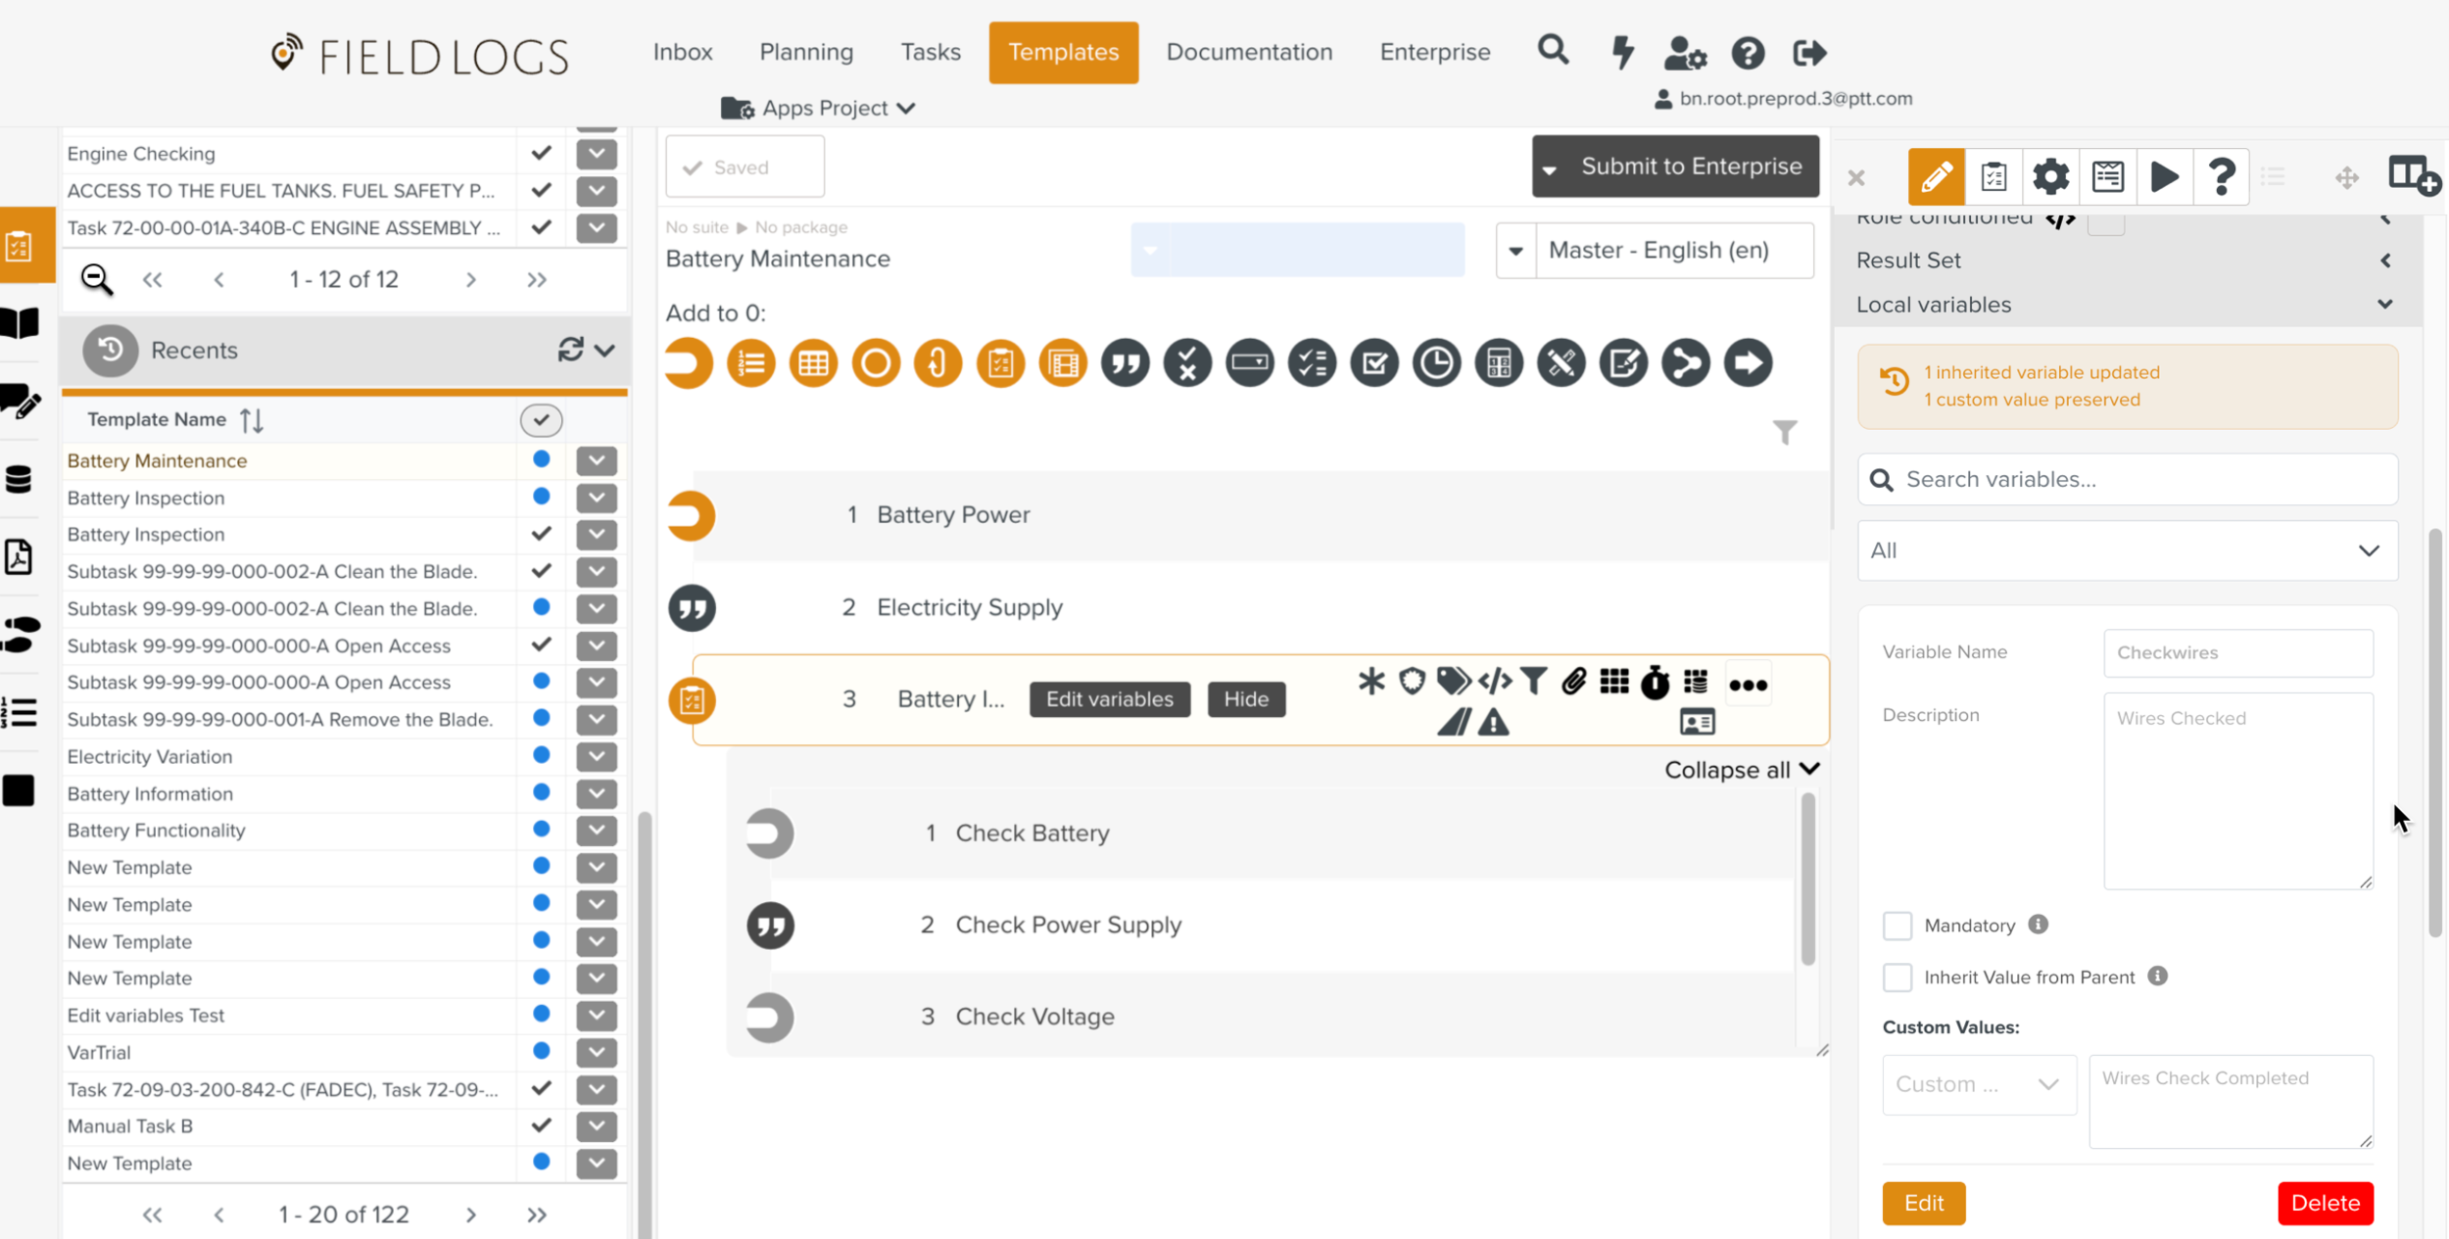The image size is (2449, 1239).
Task: Click the filter funnel icon below toolbar
Action: tap(1785, 432)
